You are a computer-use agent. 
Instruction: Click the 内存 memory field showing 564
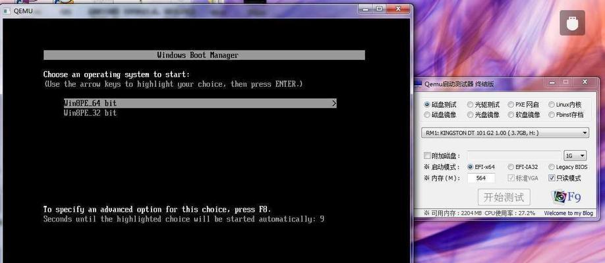click(481, 178)
